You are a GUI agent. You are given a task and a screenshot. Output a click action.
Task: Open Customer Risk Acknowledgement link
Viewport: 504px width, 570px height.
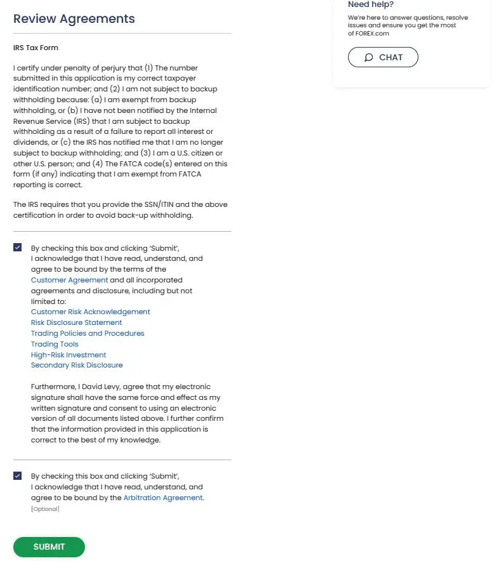(x=91, y=312)
